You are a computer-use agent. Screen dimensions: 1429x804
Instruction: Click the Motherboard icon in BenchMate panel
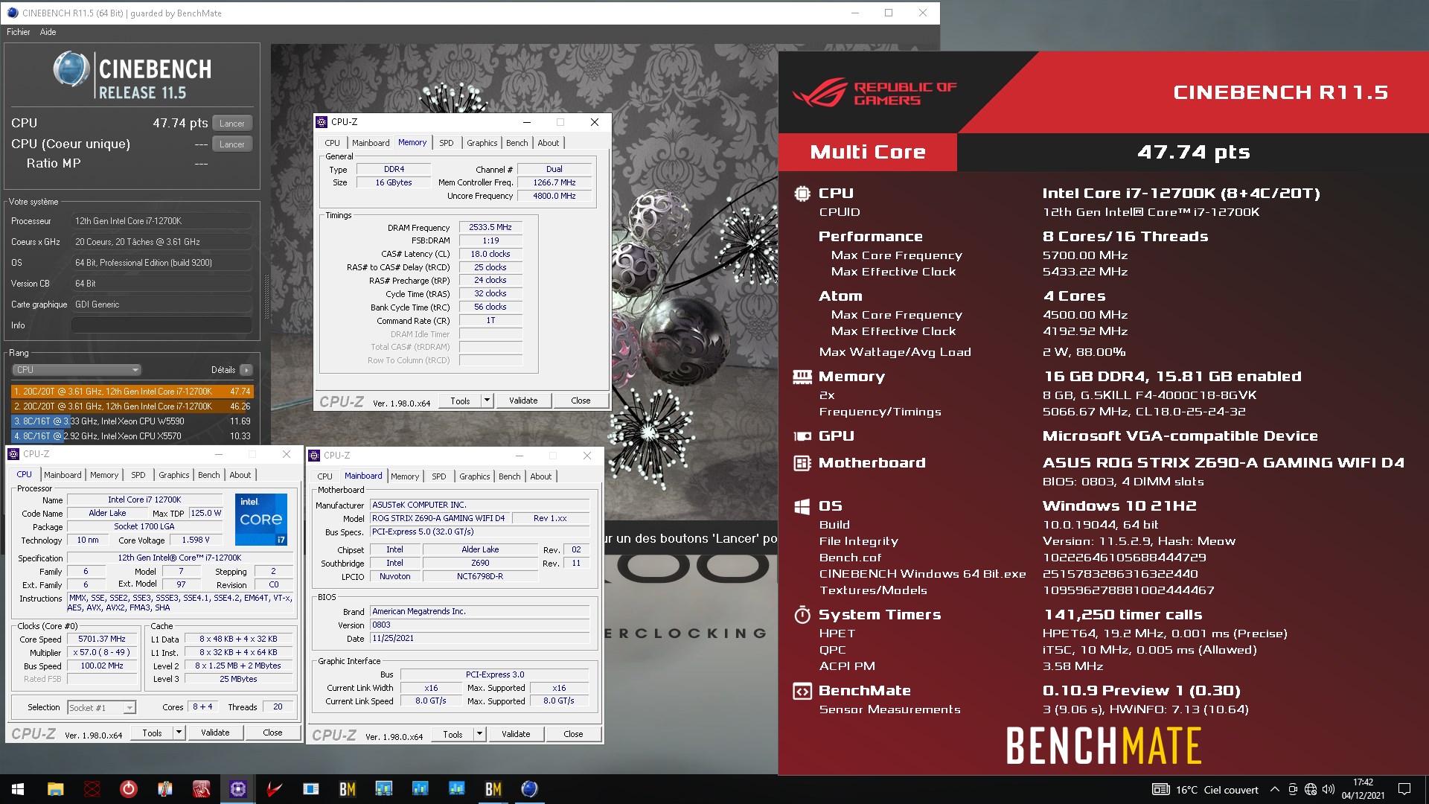(x=802, y=463)
